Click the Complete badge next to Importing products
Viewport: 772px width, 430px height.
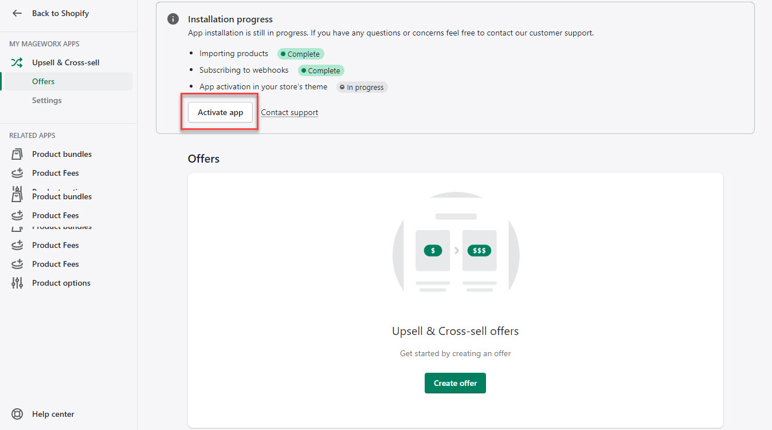point(300,53)
